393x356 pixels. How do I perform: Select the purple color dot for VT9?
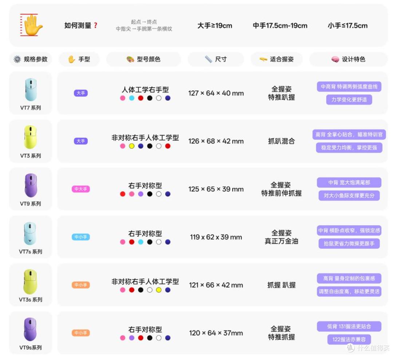(140, 194)
